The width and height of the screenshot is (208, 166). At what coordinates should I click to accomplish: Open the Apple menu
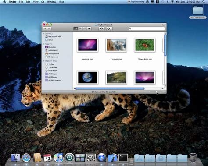tap(4, 2)
